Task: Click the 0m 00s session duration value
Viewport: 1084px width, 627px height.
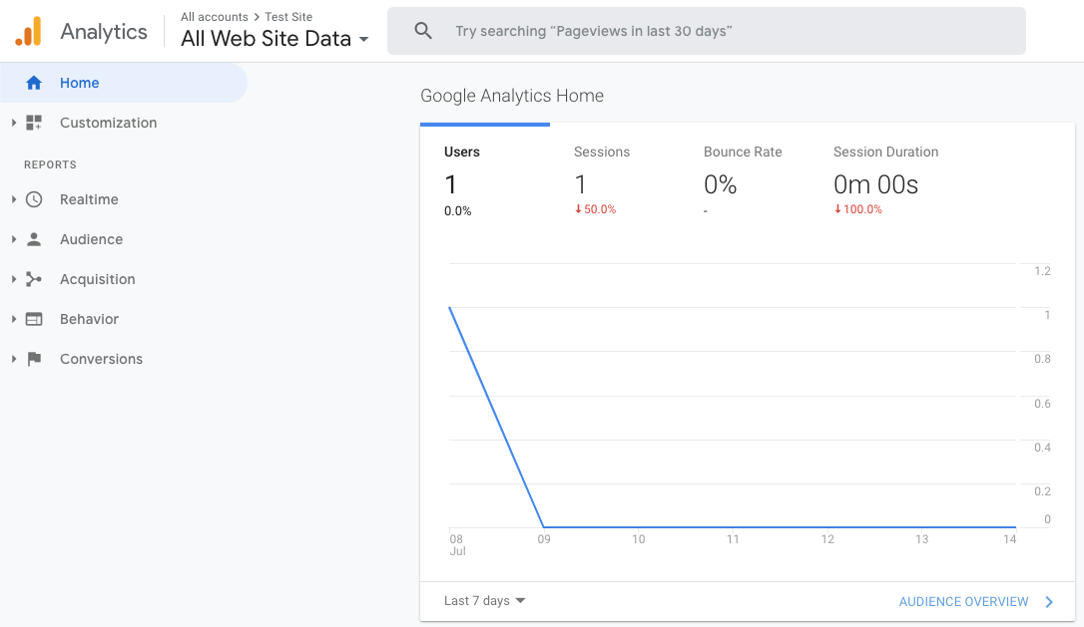Action: point(876,184)
